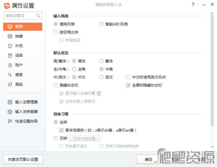Enable 中文时使用英文标点 checkbox
The height and width of the screenshot is (167, 217).
(x=128, y=77)
